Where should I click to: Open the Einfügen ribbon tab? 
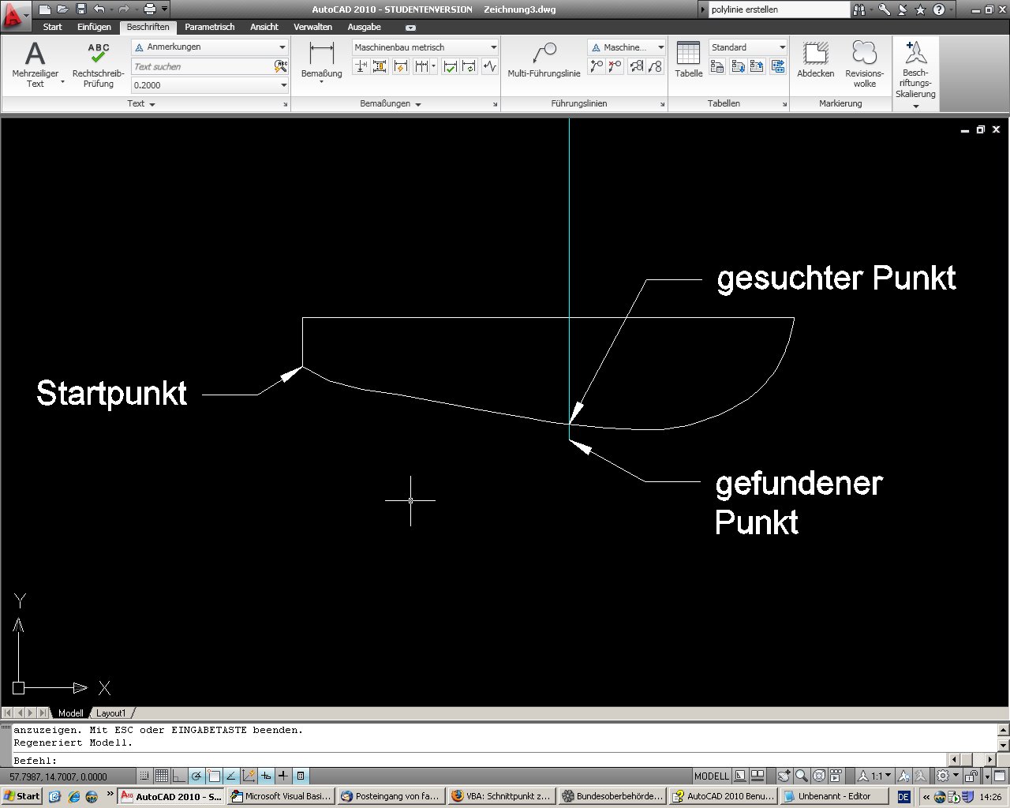pyautogui.click(x=94, y=27)
